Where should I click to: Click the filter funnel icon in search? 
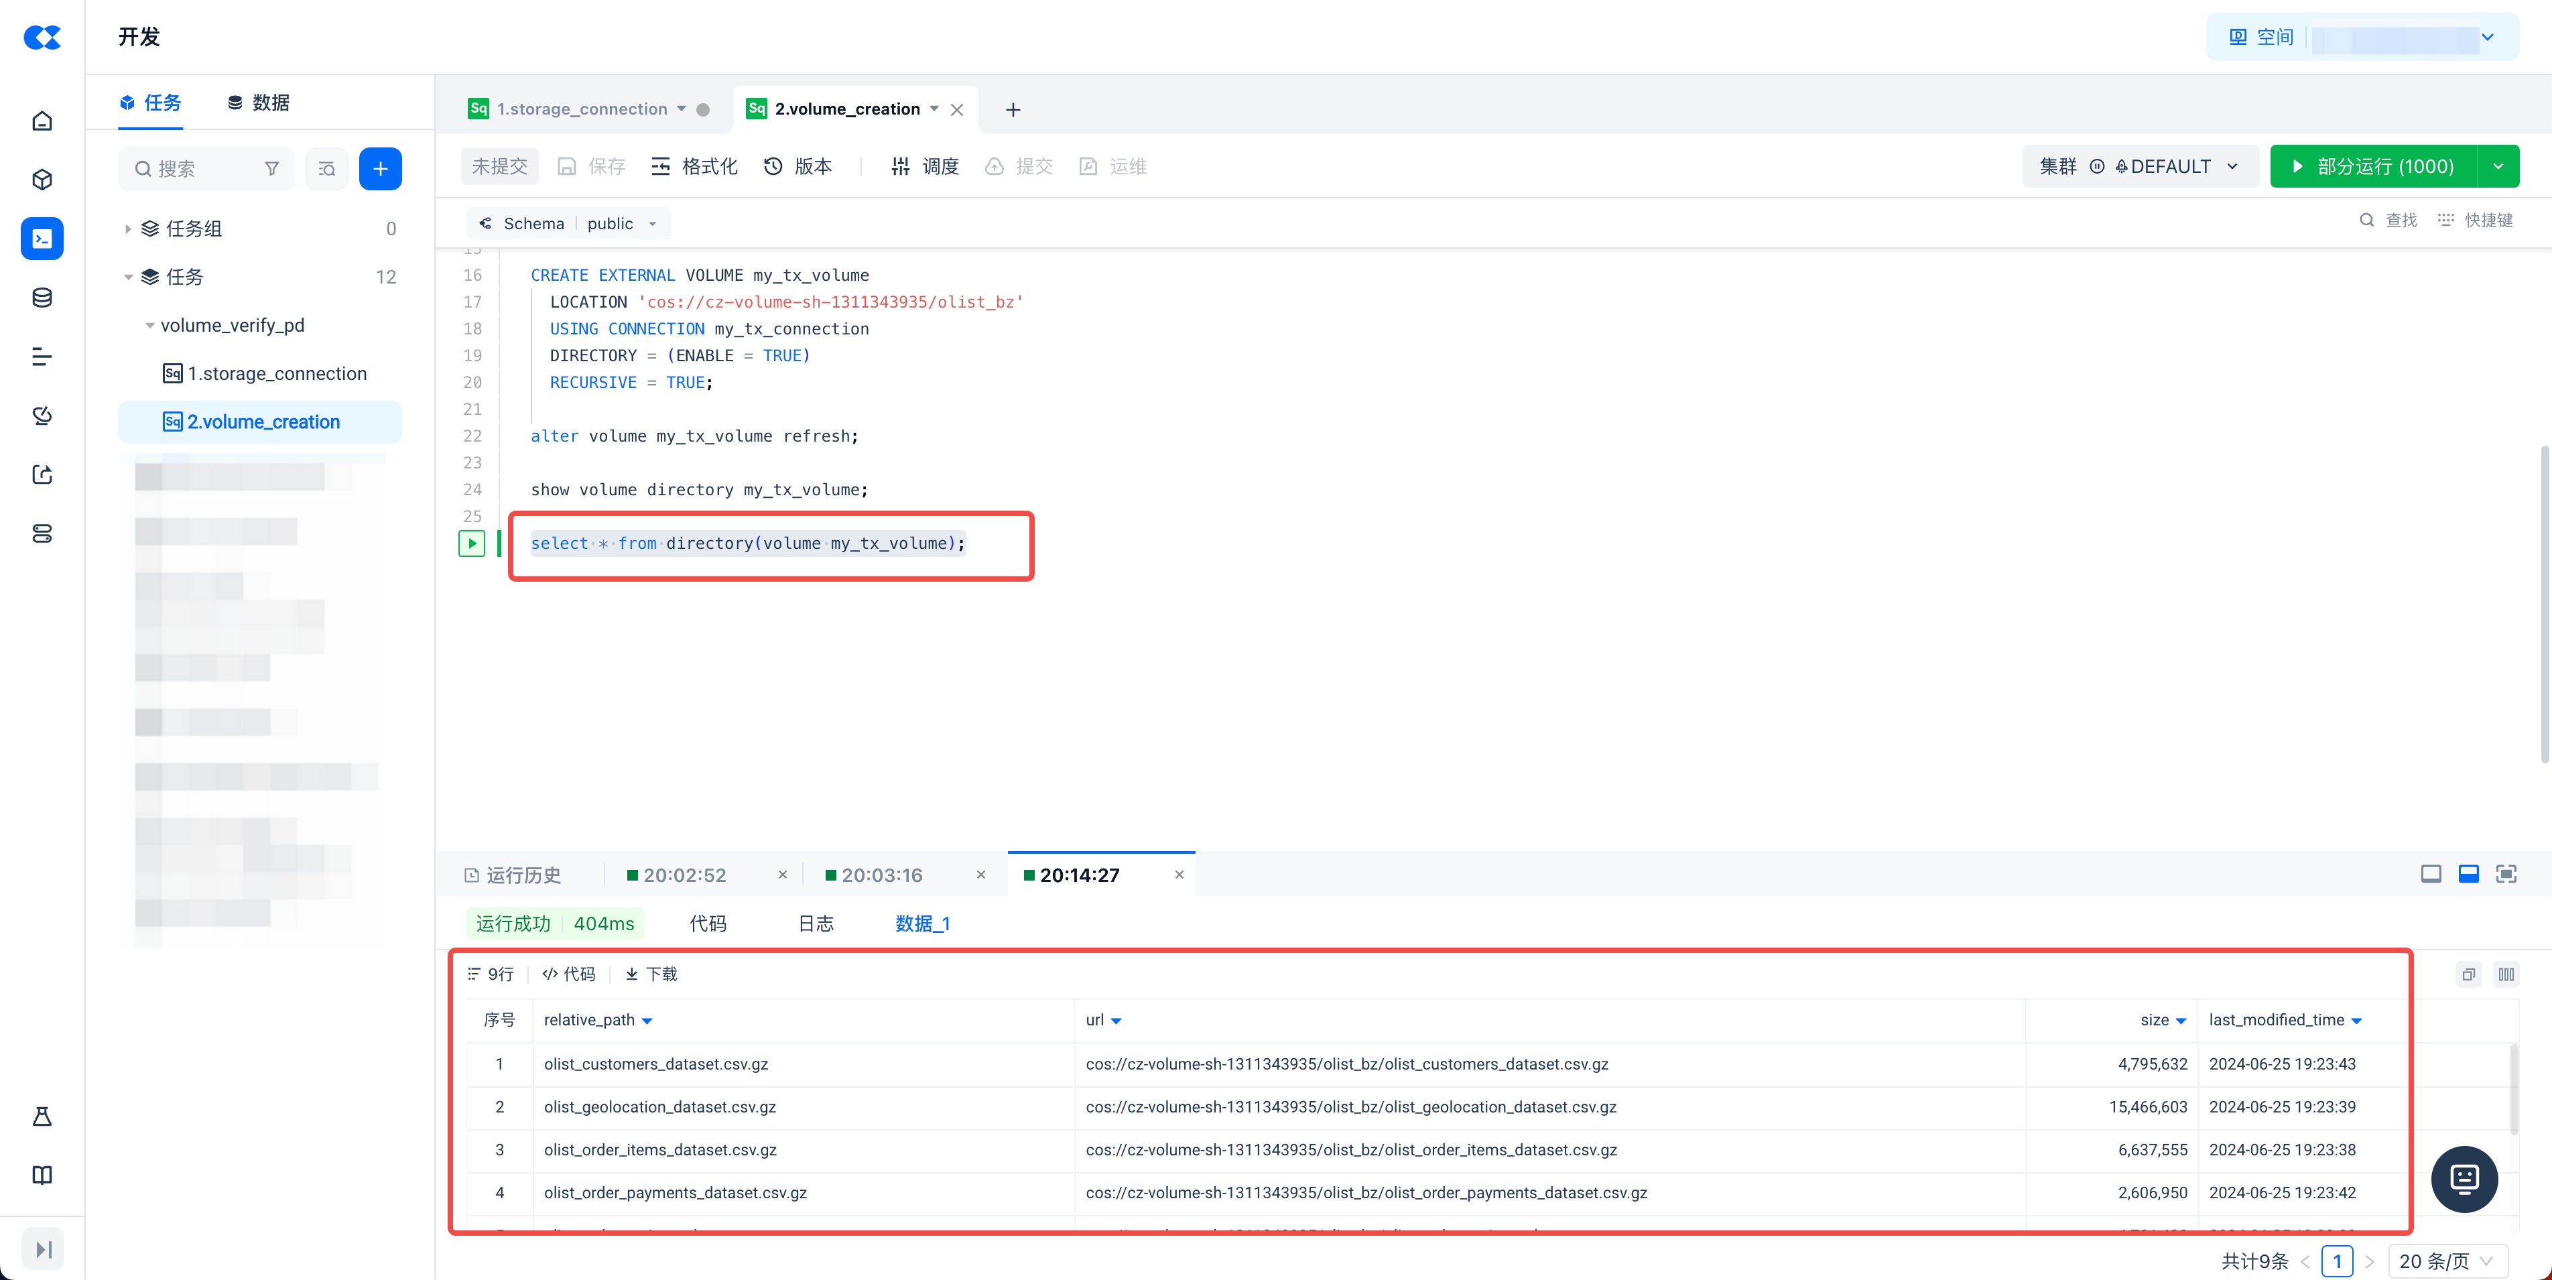[x=271, y=168]
